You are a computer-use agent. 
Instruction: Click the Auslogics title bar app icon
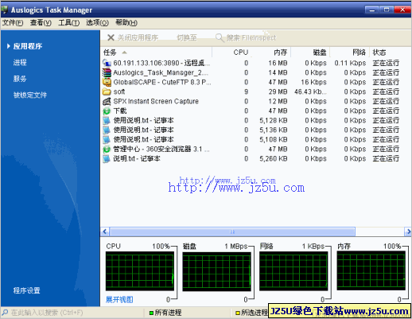(5, 10)
